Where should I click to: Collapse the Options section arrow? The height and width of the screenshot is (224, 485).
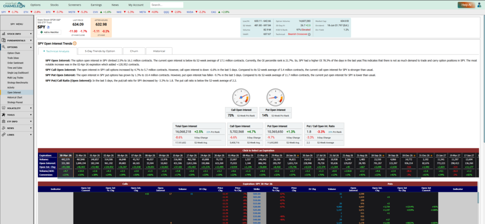pyautogui.click(x=31, y=47)
